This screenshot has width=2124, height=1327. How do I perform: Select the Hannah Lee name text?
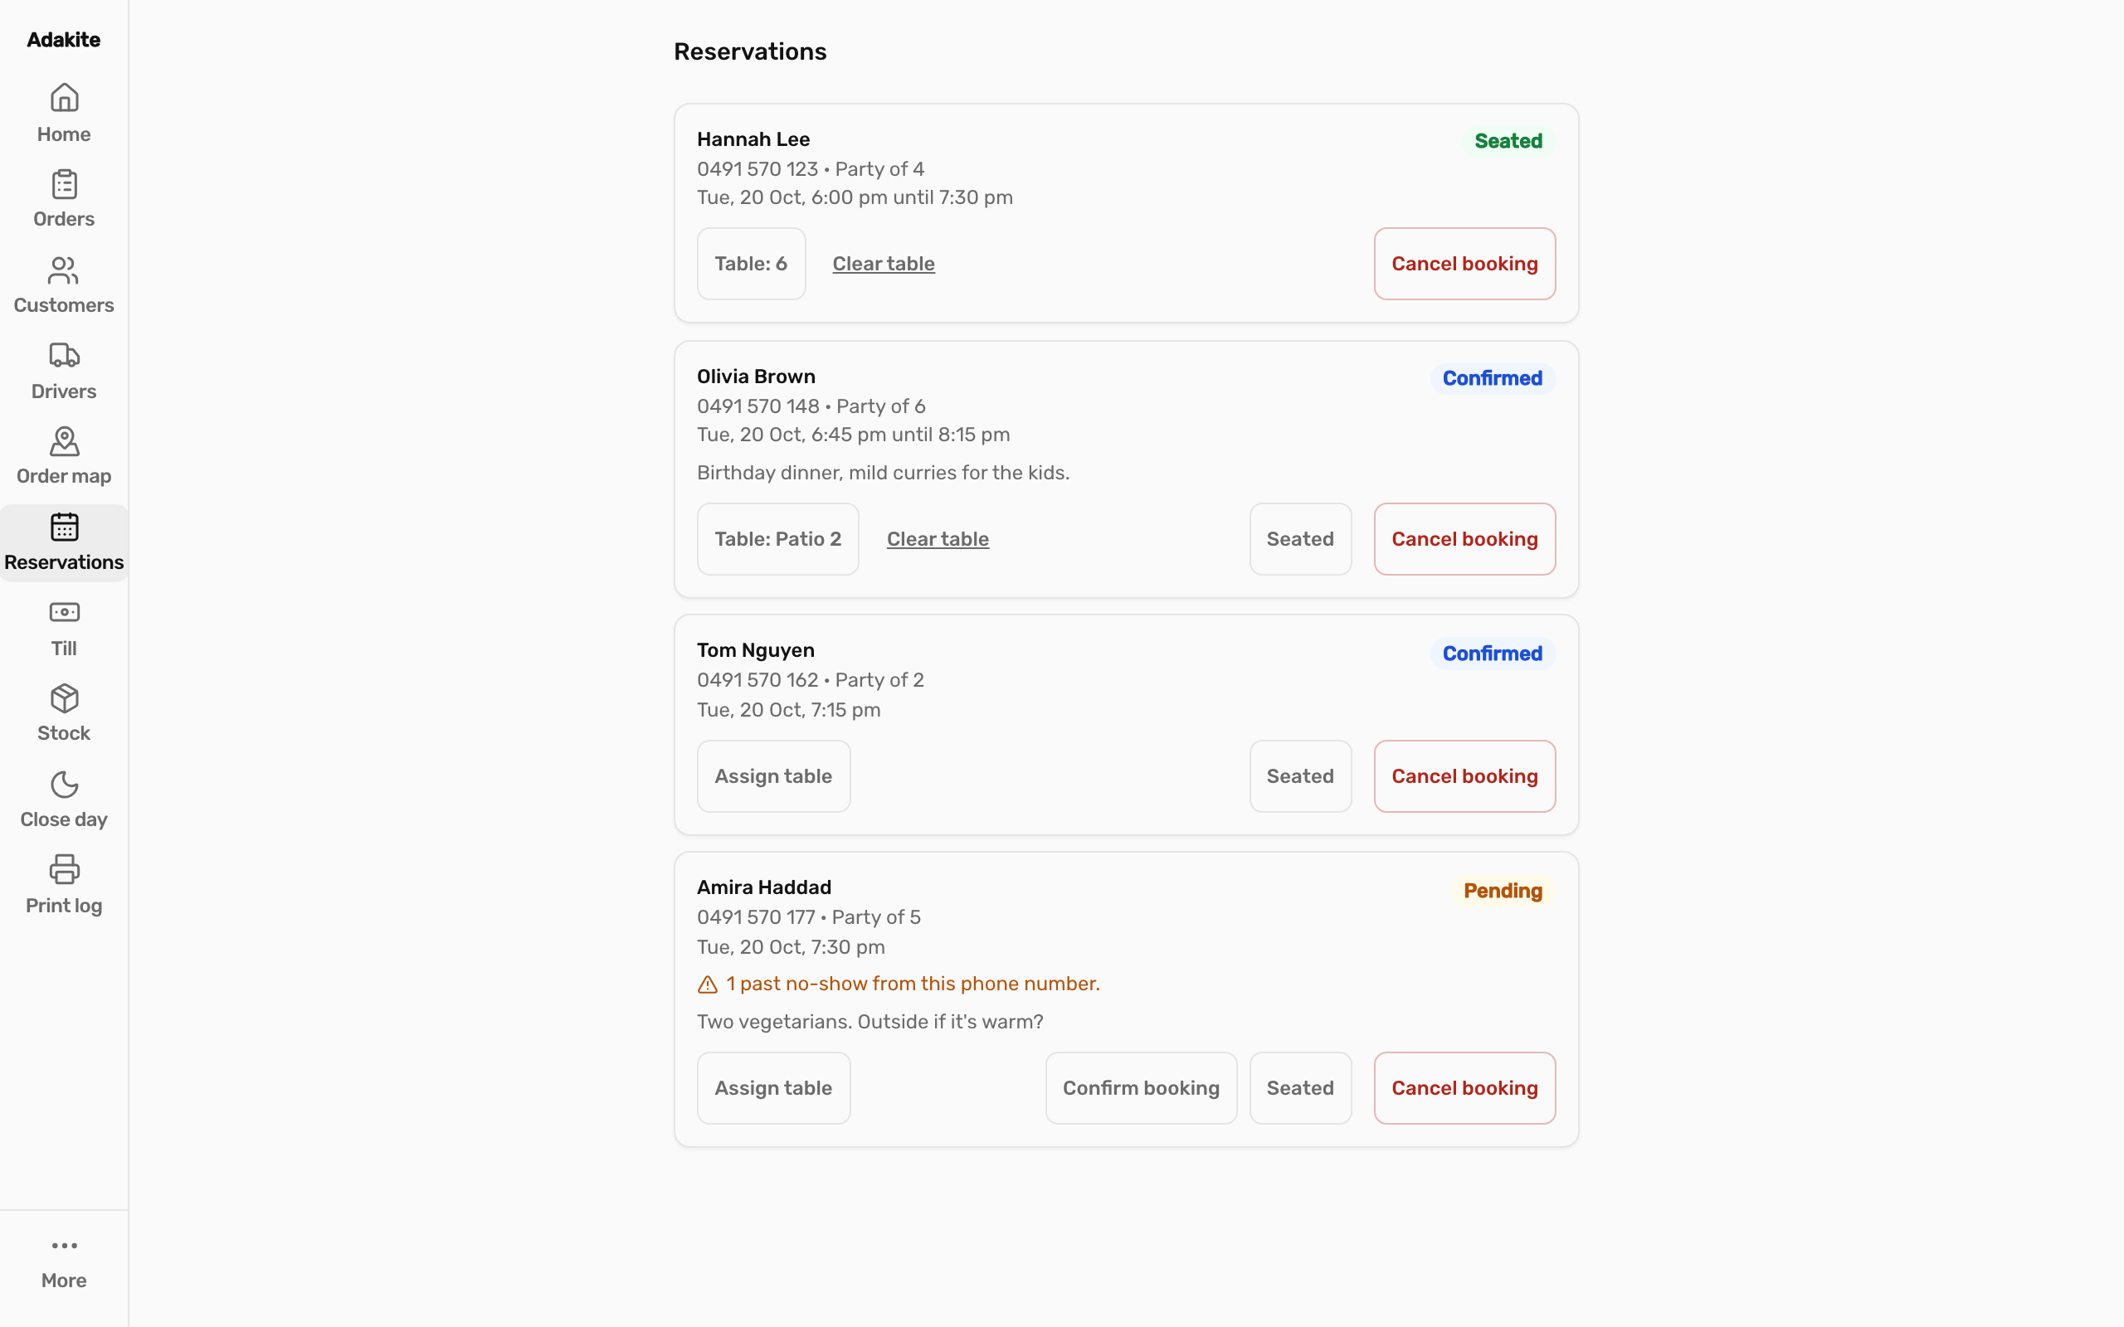(753, 139)
